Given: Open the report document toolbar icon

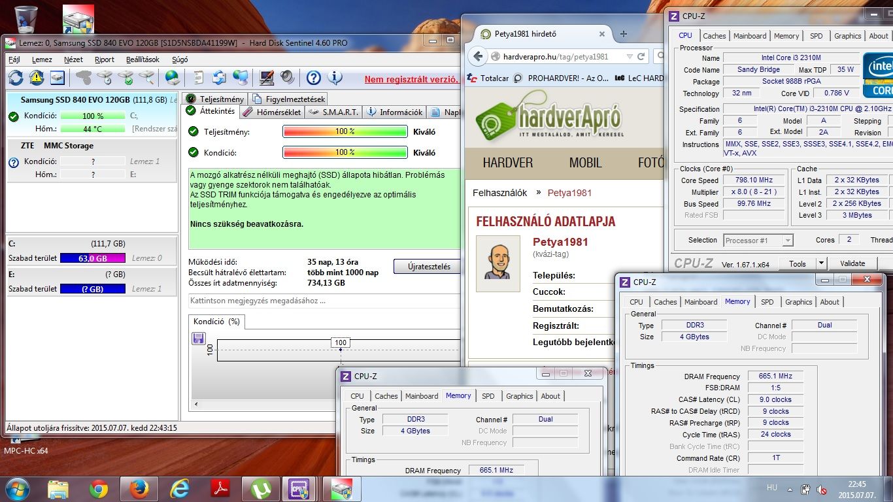Looking at the screenshot, I should [199, 78].
